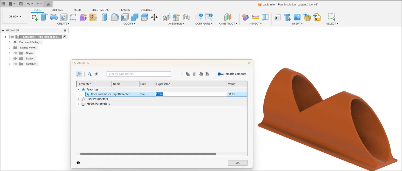Open the Measure tool
This screenshot has width=402, height=171.
pyautogui.click(x=256, y=17)
